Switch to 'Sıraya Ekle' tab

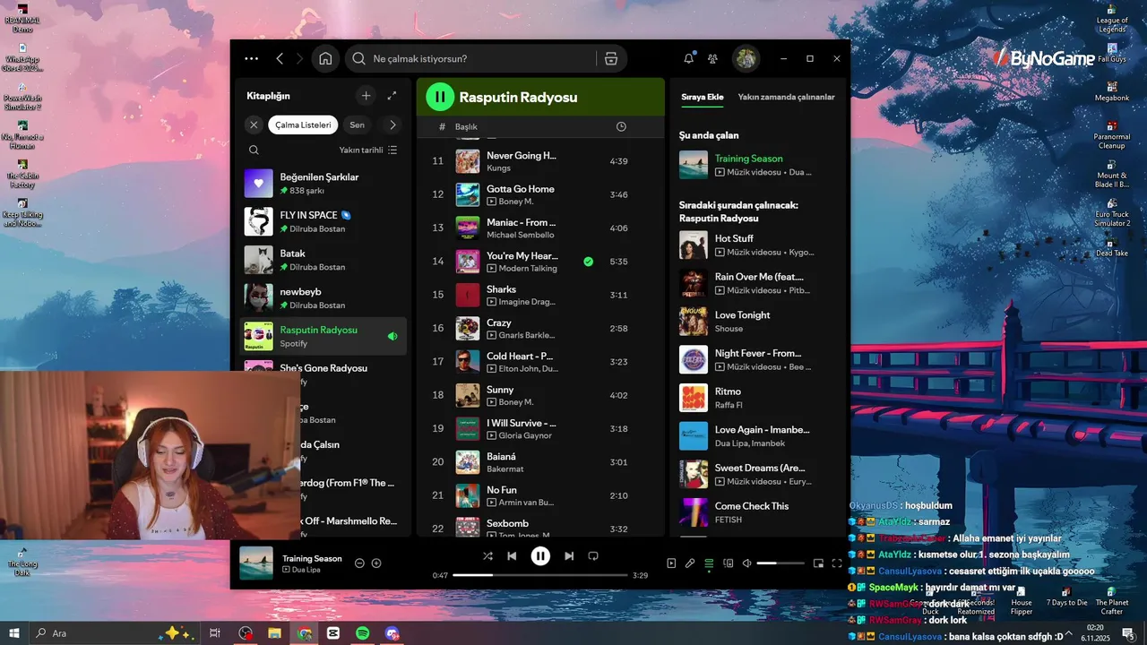(703, 97)
